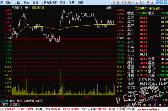The height and width of the screenshot is (111, 168).
Task: Click the R300 marker beside 000001
Action: pos(136,8)
